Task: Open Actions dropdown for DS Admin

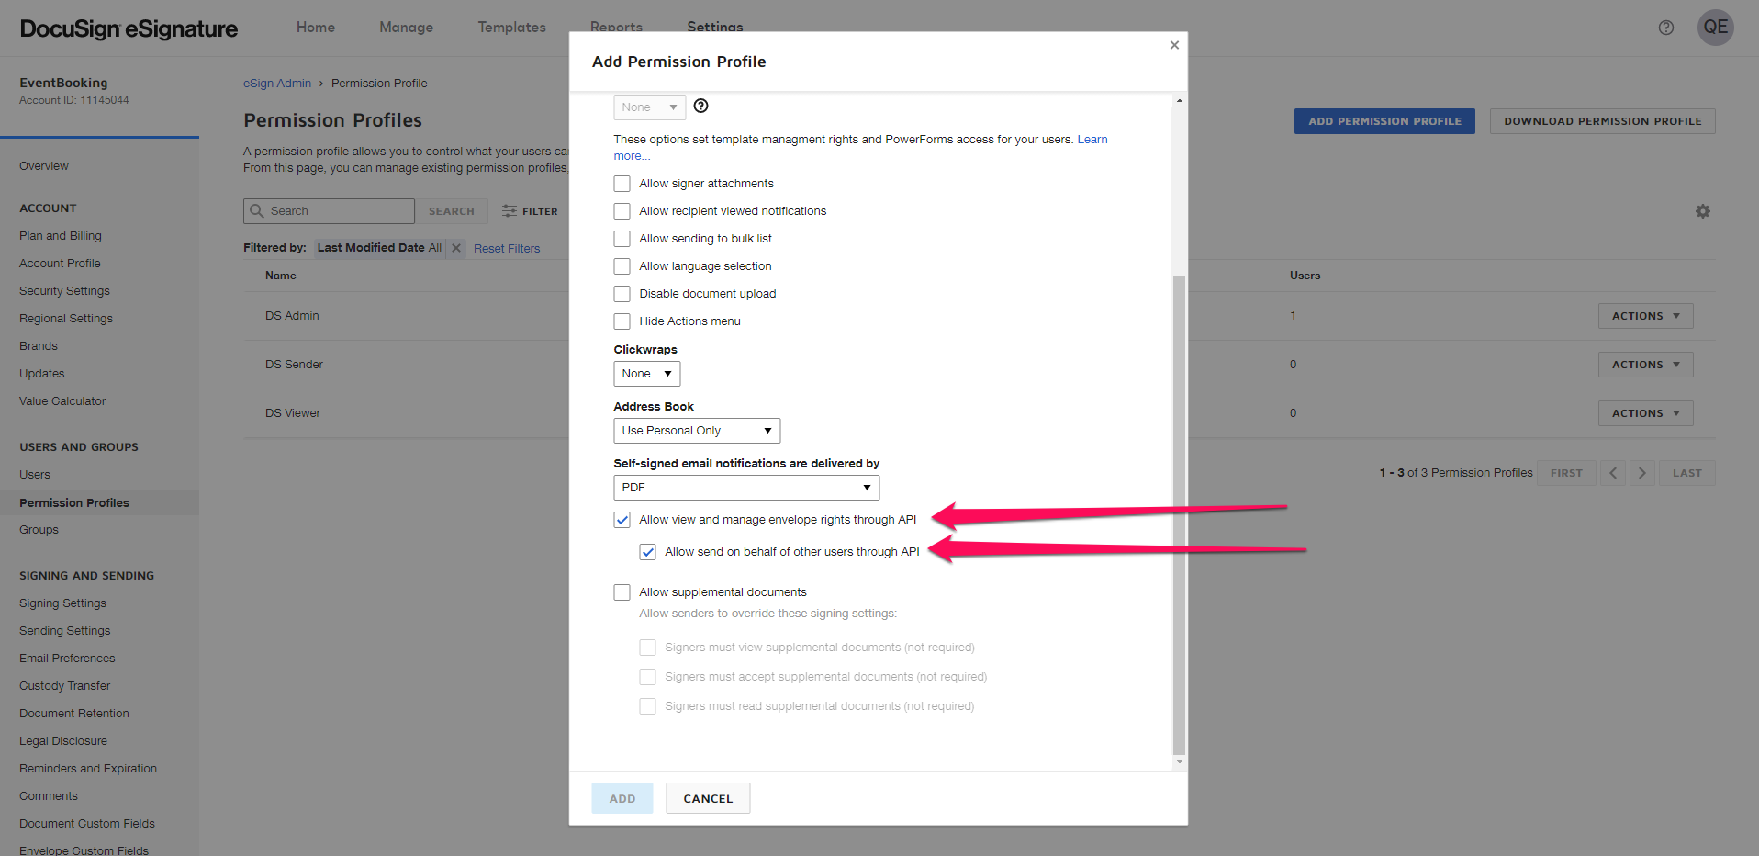Action: click(x=1645, y=316)
